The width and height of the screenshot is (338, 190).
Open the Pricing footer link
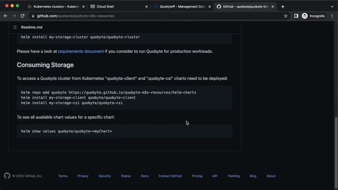197,176
